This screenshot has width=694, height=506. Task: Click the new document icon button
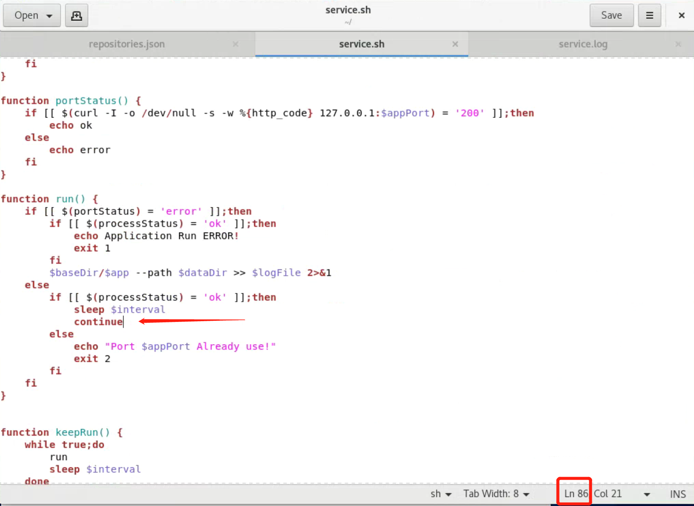pos(77,15)
